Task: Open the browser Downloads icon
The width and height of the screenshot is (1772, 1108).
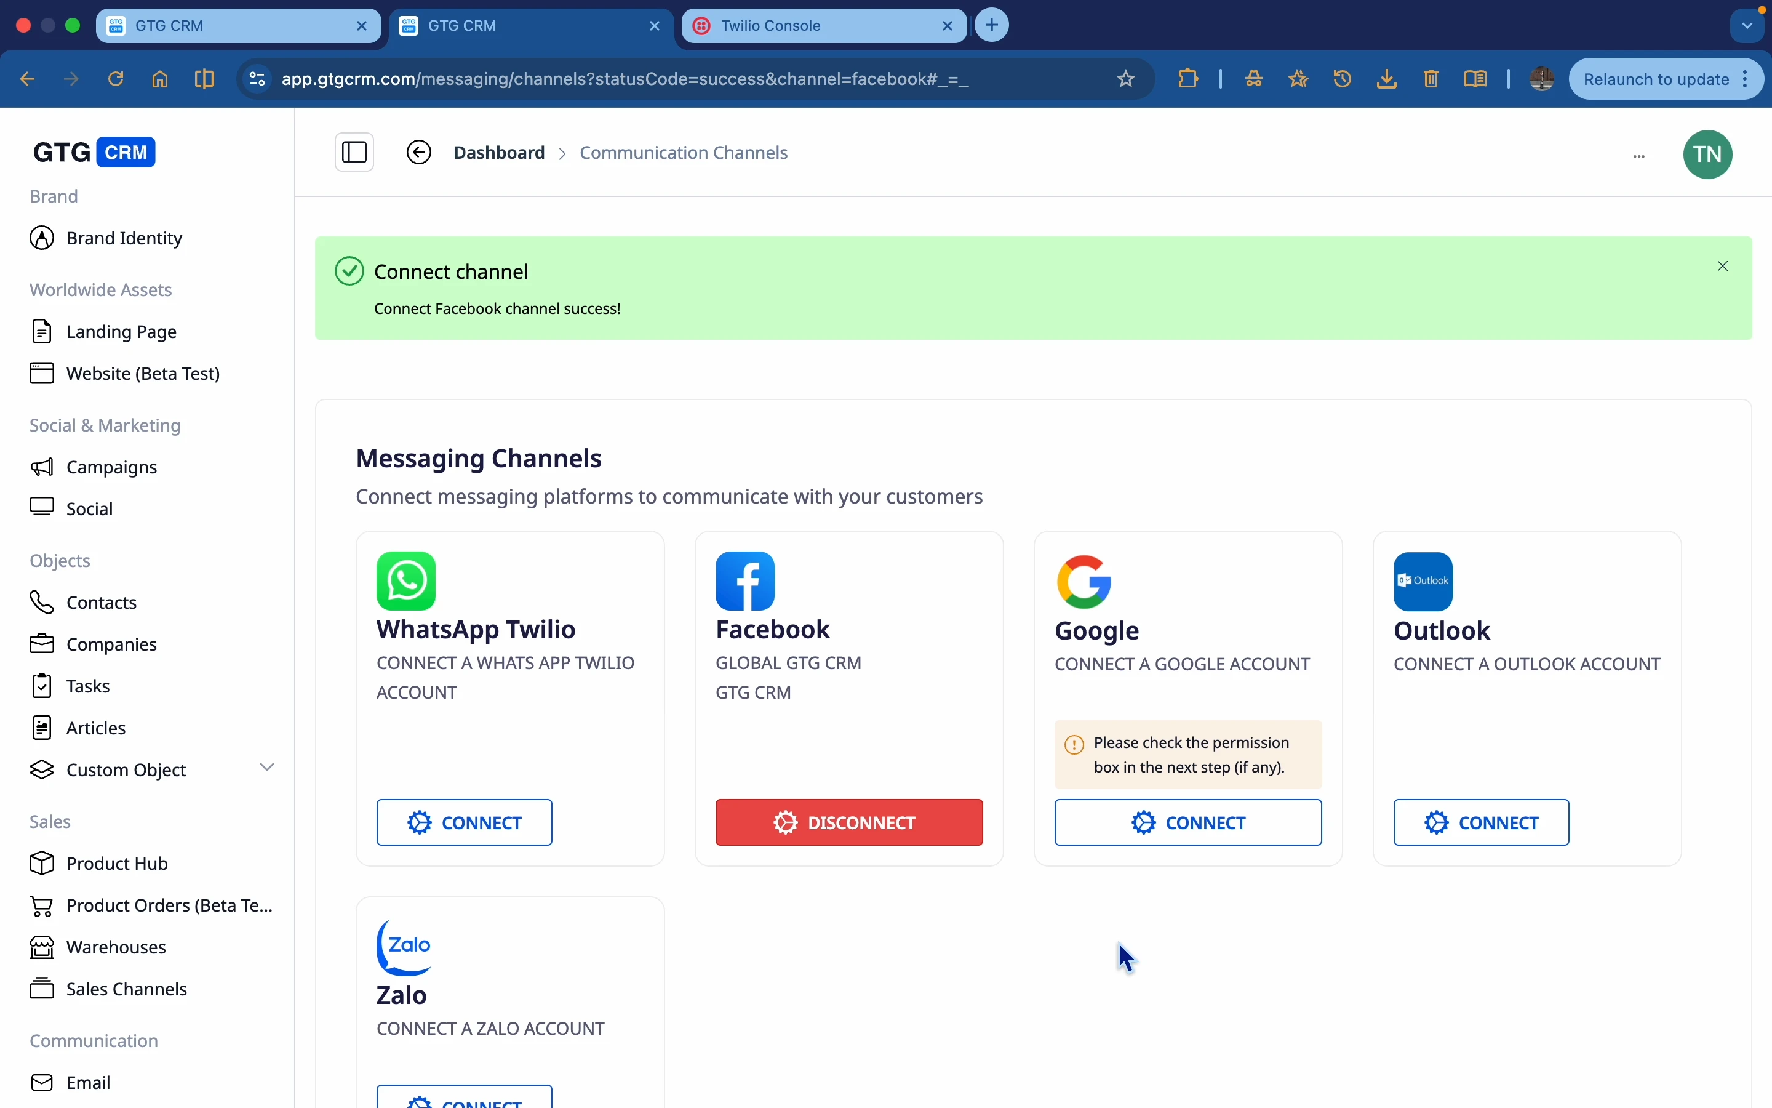Action: click(x=1386, y=78)
